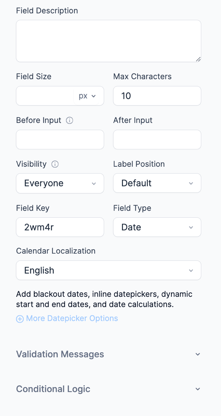Click the After Input text field
This screenshot has height=416, width=221.
click(157, 140)
